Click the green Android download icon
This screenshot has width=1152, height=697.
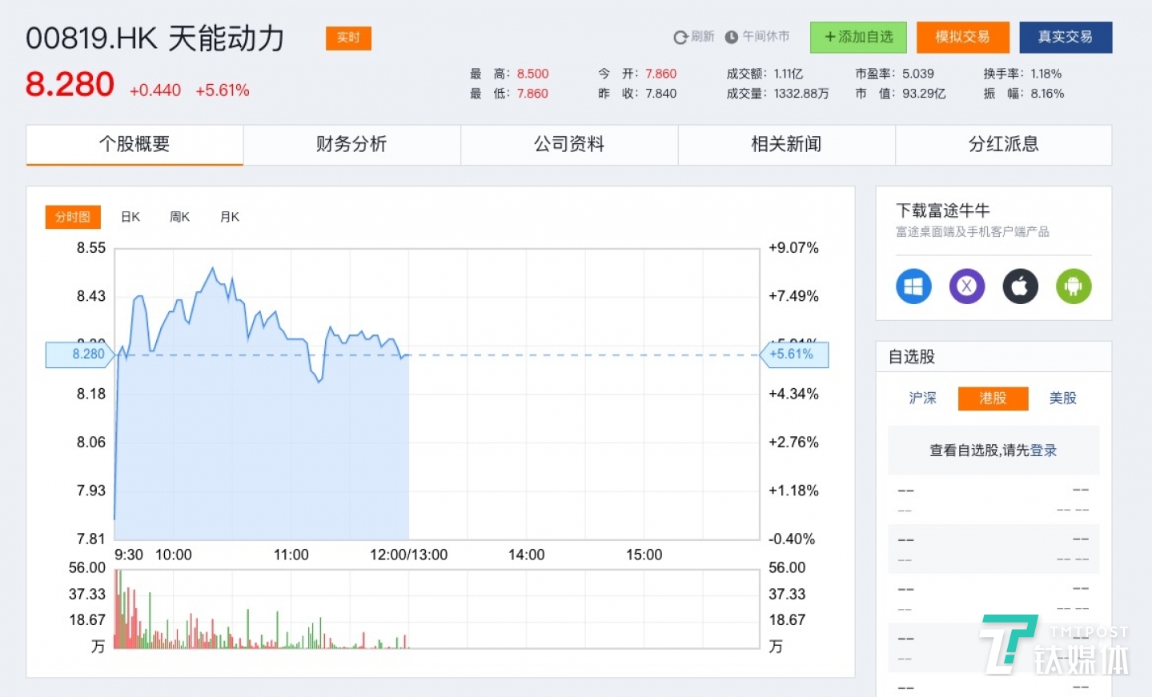1074,286
